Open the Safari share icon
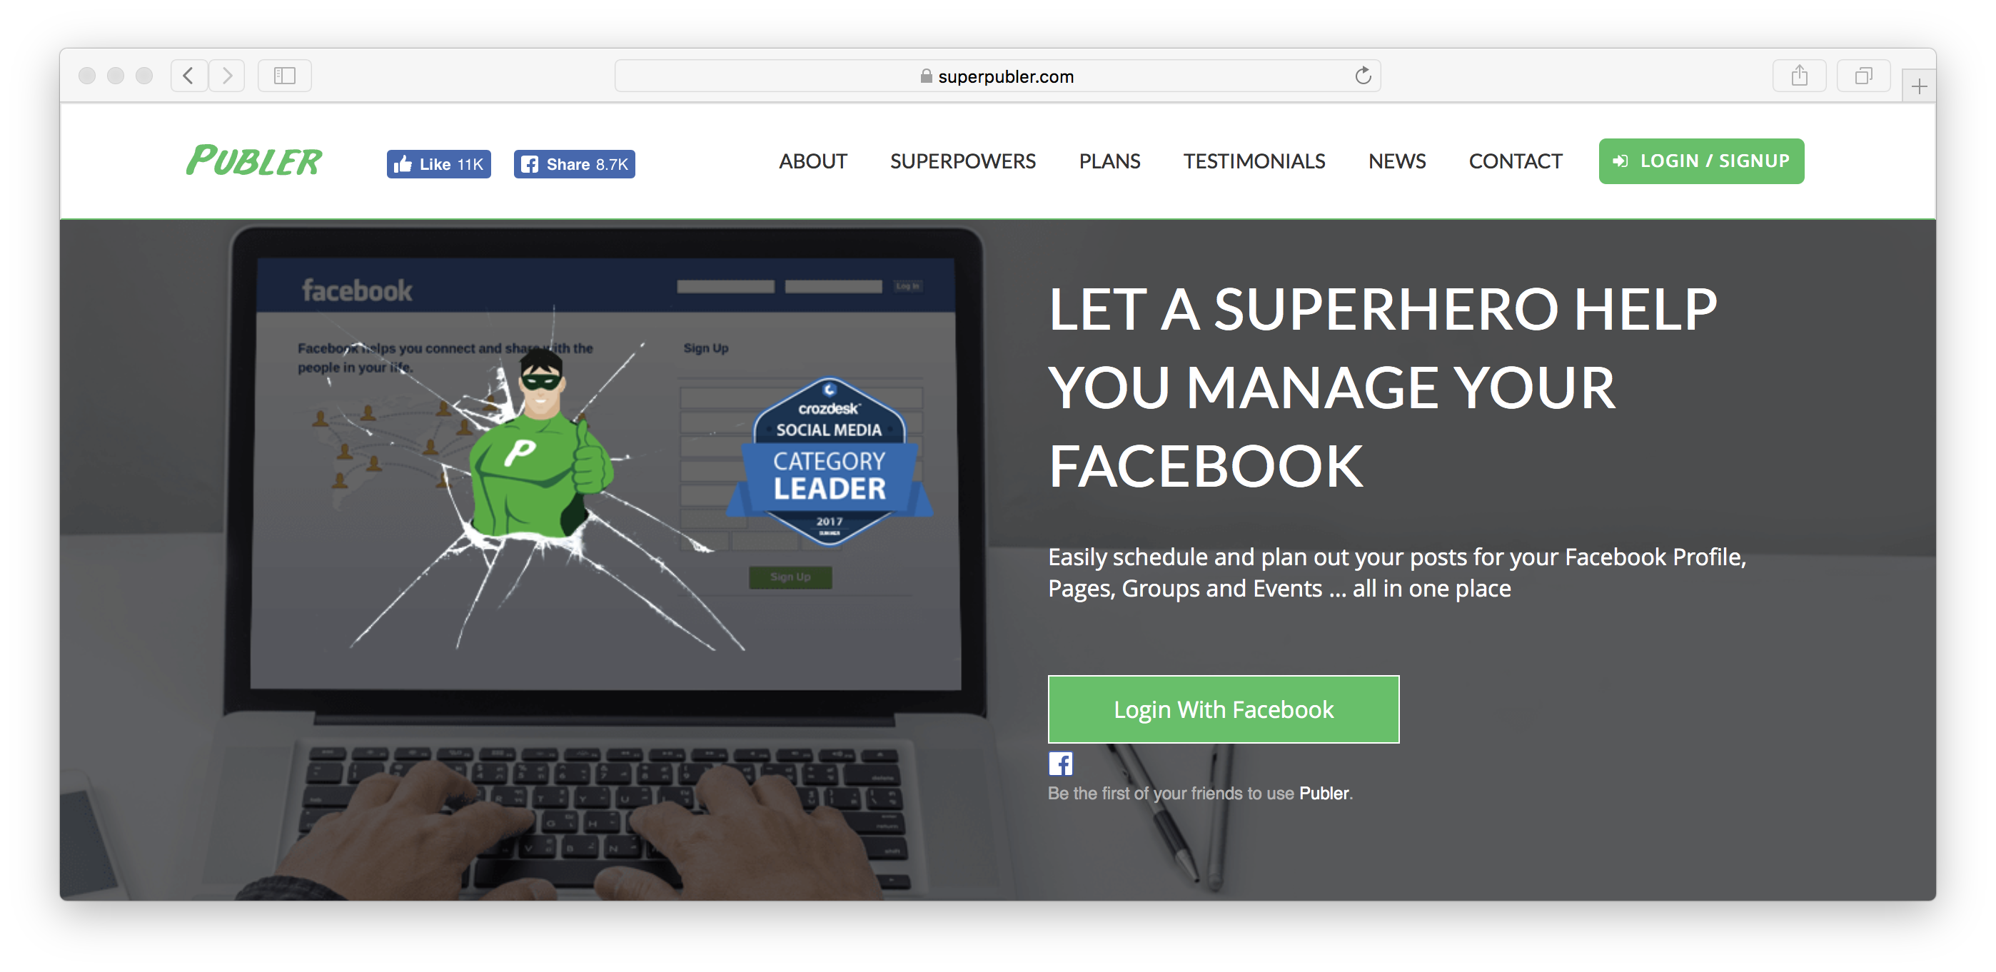Image resolution: width=1996 pixels, height=972 pixels. tap(1799, 76)
